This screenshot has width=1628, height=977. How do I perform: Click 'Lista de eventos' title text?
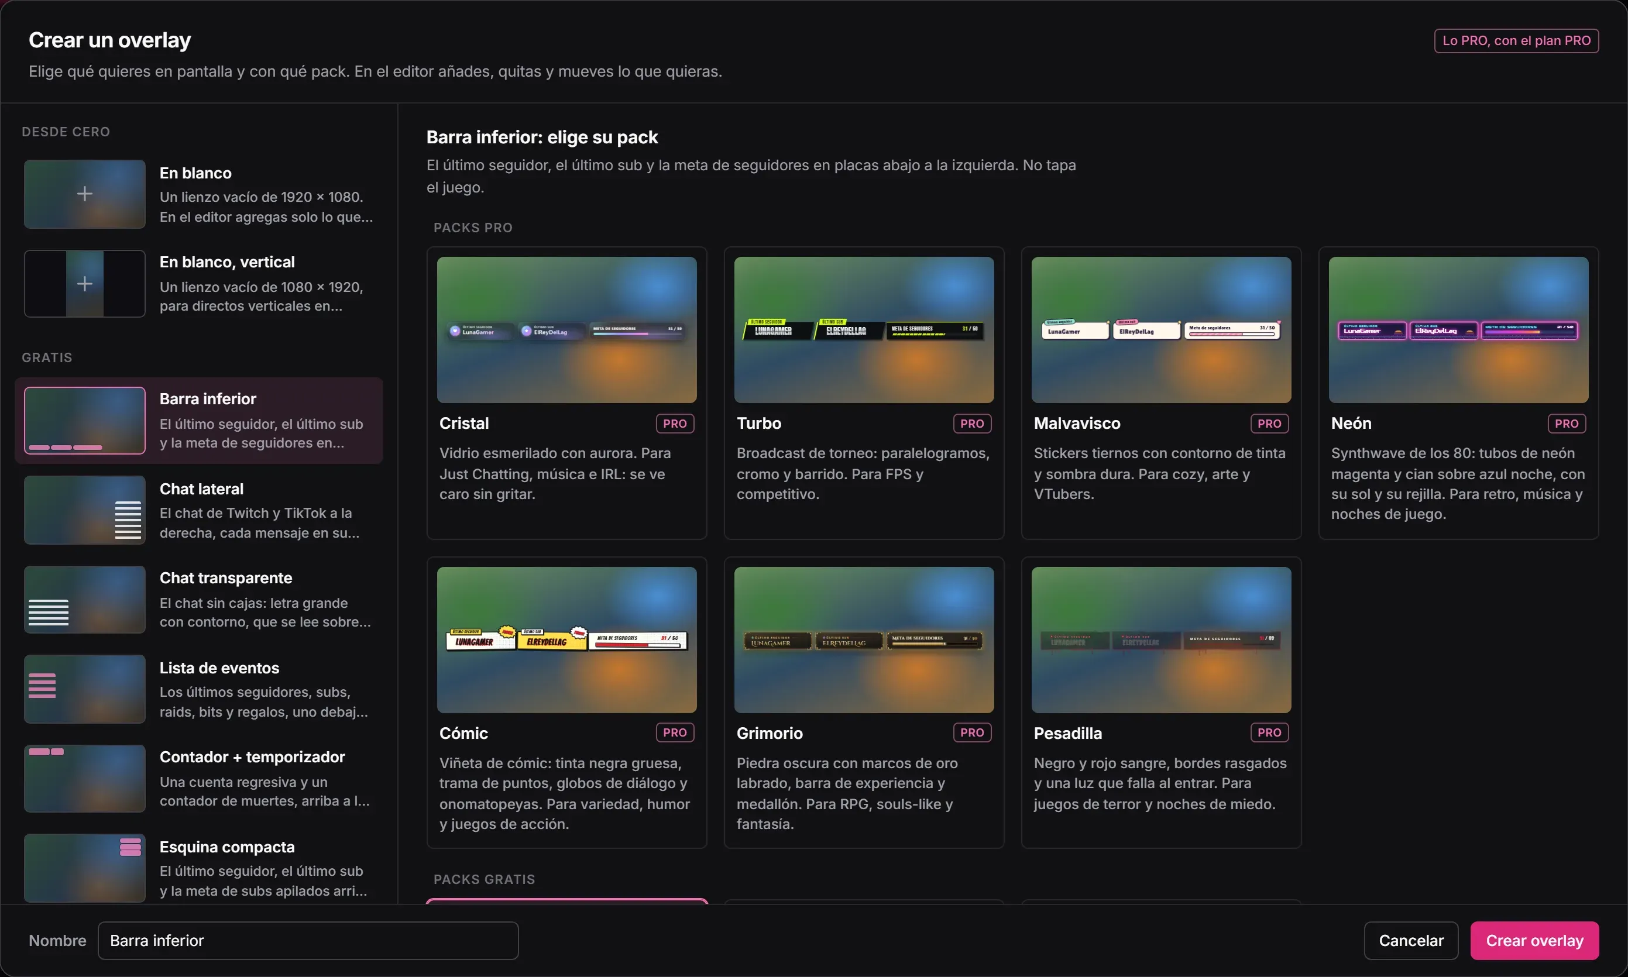point(219,668)
